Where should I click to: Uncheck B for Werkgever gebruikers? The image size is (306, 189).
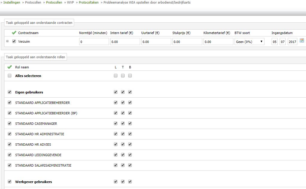coord(130,182)
